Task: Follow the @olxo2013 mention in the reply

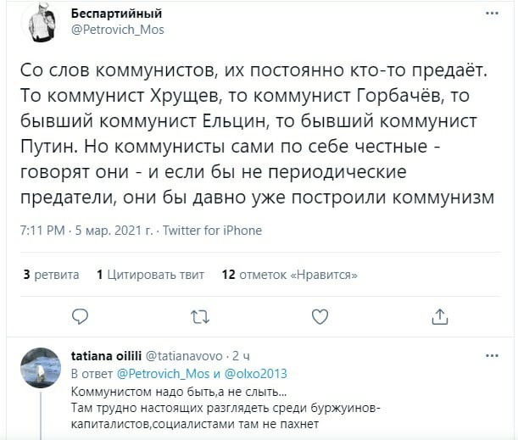Action: [x=256, y=374]
